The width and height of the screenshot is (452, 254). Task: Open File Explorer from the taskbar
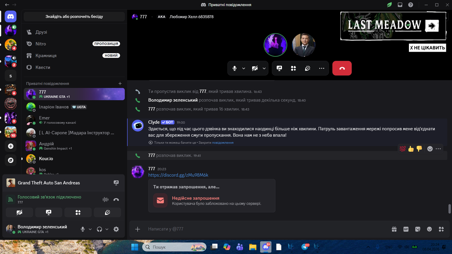252,247
